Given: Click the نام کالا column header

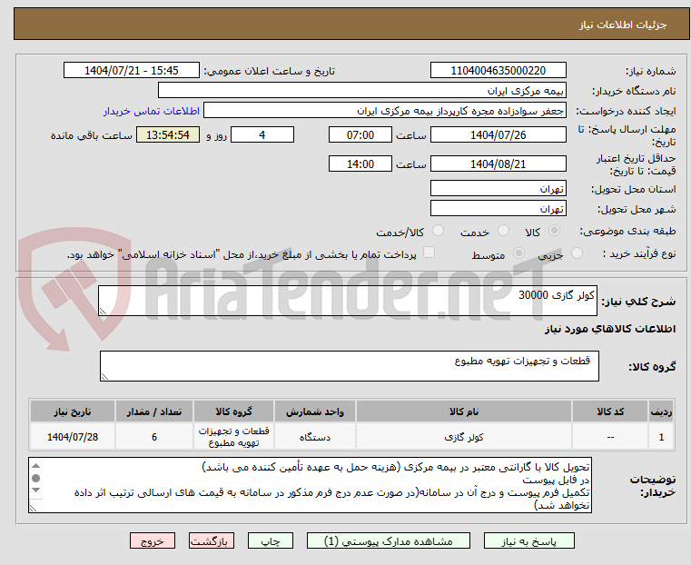Looking at the screenshot, I should (x=464, y=411).
